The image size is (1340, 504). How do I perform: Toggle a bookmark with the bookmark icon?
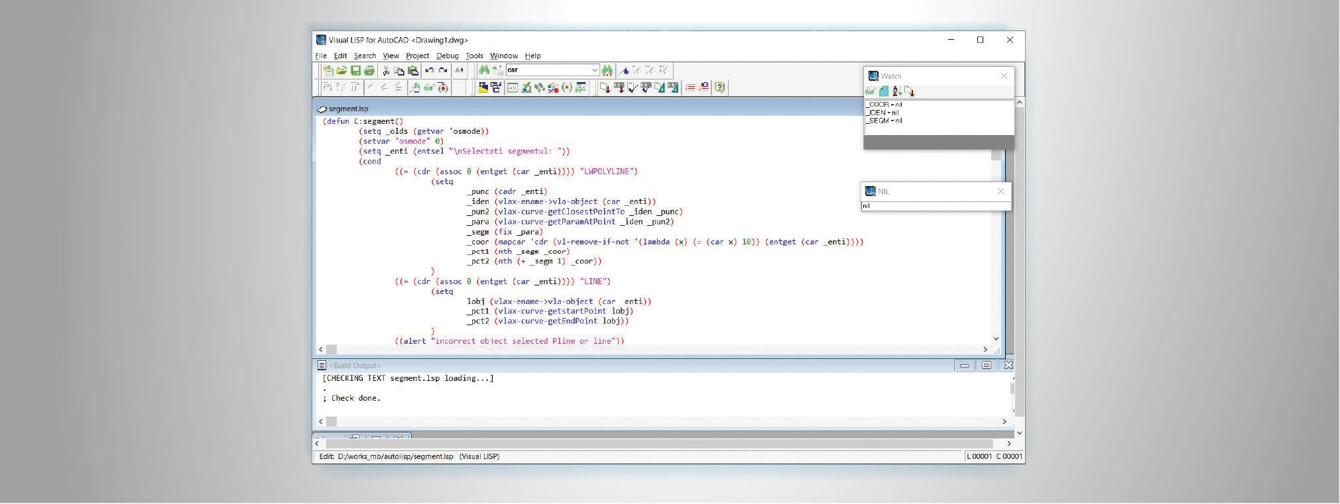(x=624, y=70)
